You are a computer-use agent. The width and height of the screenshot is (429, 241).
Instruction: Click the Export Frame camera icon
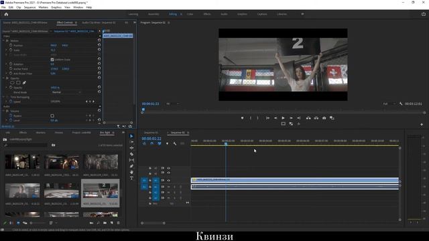pyautogui.click(x=324, y=118)
